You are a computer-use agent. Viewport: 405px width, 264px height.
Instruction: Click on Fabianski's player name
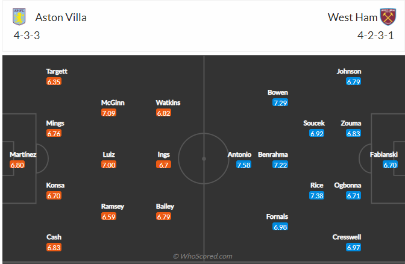[x=383, y=154]
